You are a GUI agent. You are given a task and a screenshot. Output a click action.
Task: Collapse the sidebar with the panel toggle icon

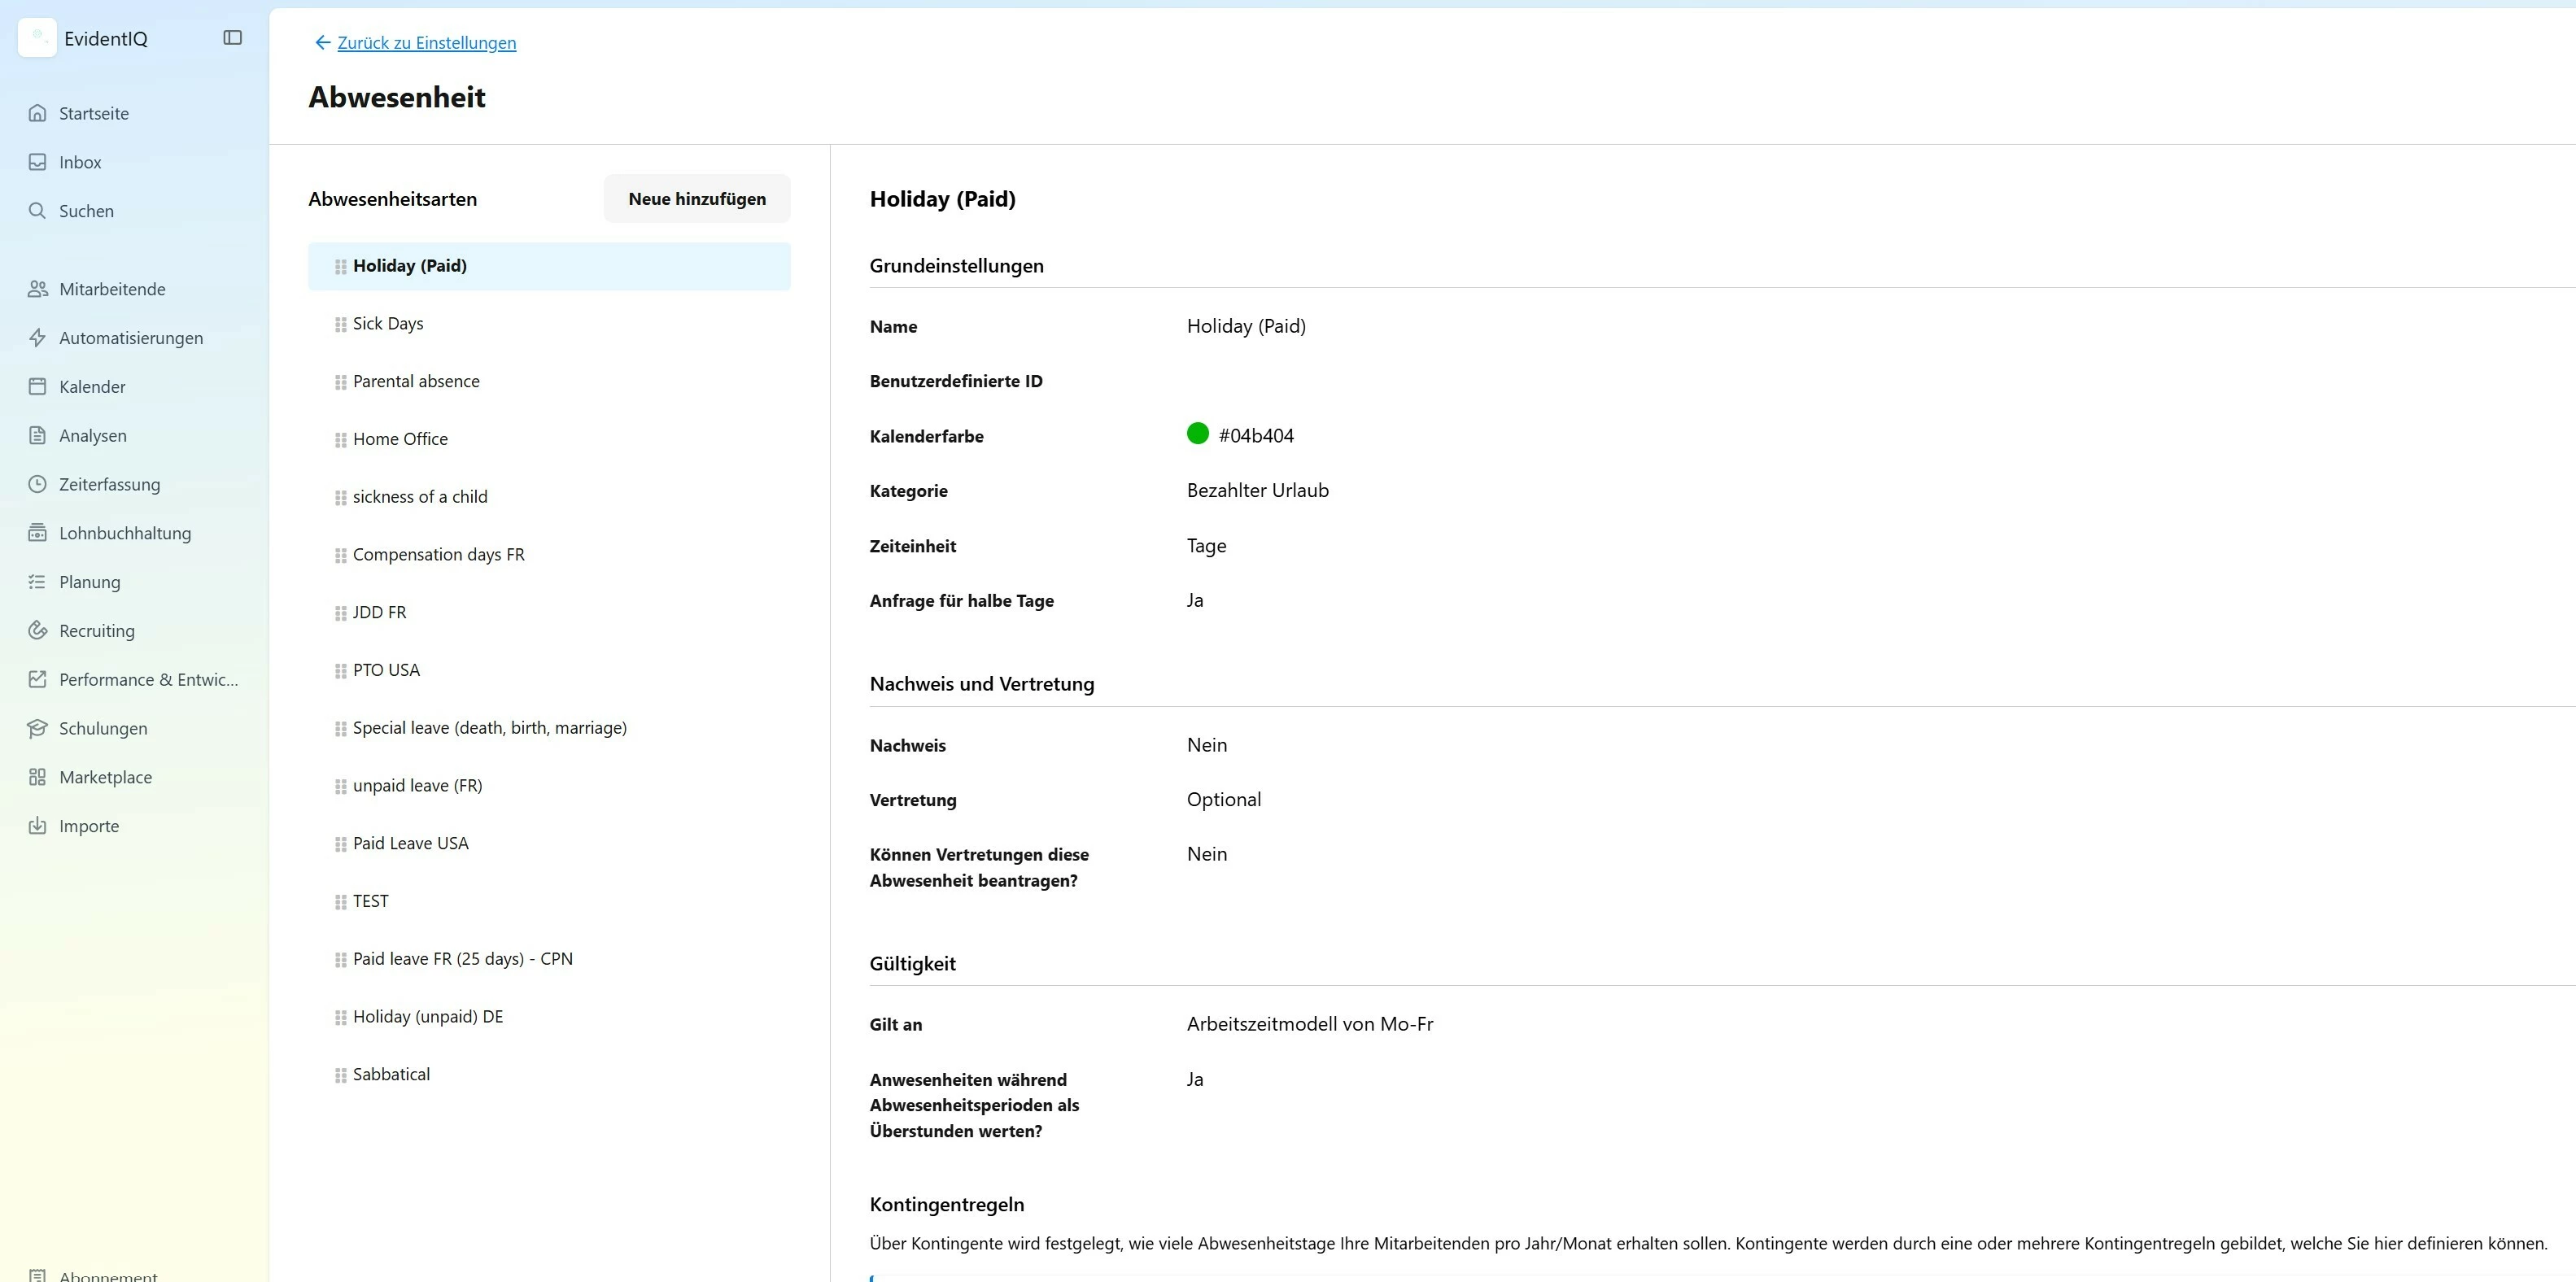232,38
